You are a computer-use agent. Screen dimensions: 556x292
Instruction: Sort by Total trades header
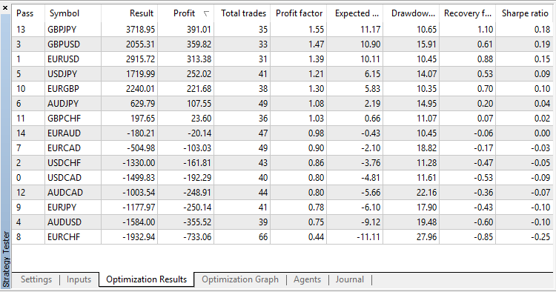pyautogui.click(x=242, y=13)
